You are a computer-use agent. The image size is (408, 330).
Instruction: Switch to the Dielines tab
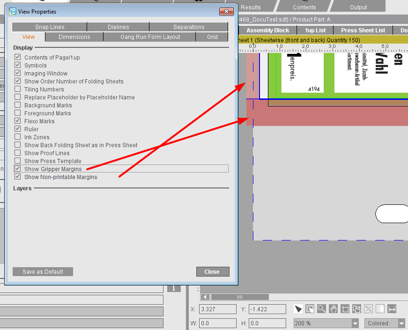118,27
